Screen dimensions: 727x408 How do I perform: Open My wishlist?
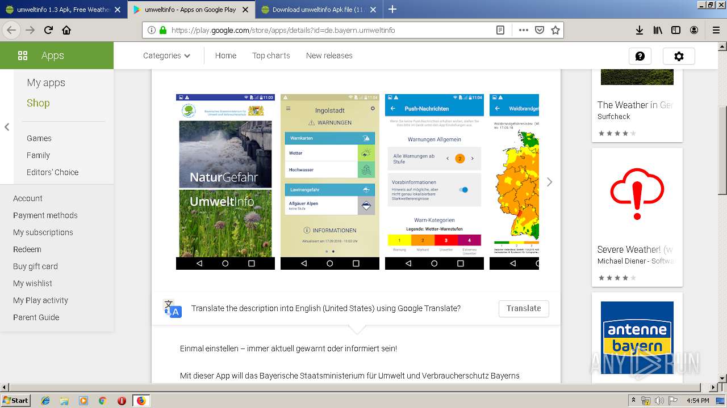[32, 283]
